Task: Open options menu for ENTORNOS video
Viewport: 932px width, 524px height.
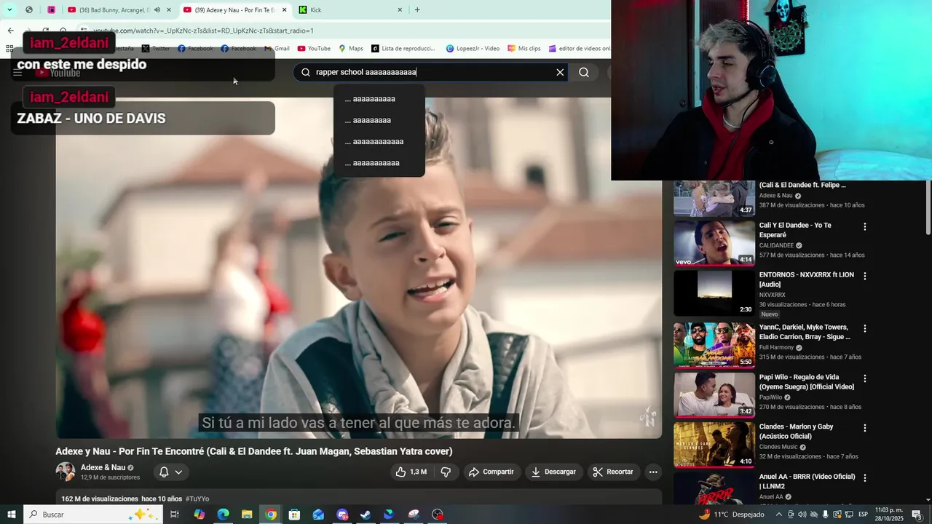Action: pos(865,277)
